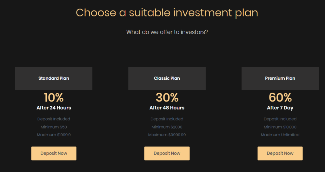Viewport: 325px width, 172px height.
Task: Click the "After 7 Day" text
Action: (x=280, y=108)
